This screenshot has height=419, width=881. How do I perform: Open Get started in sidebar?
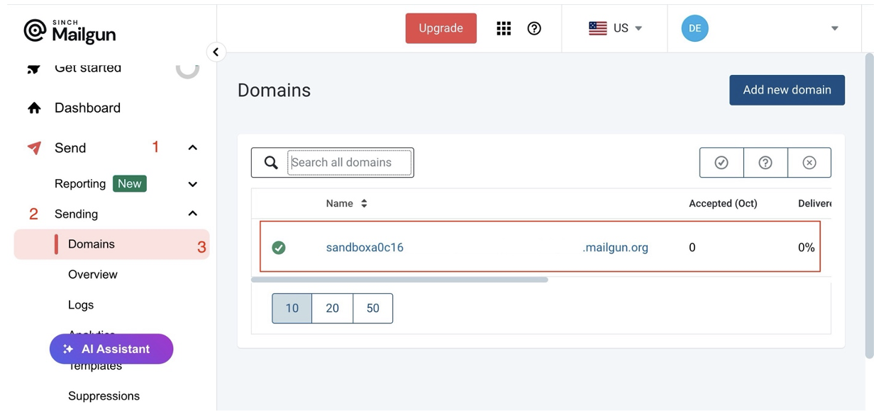click(88, 69)
